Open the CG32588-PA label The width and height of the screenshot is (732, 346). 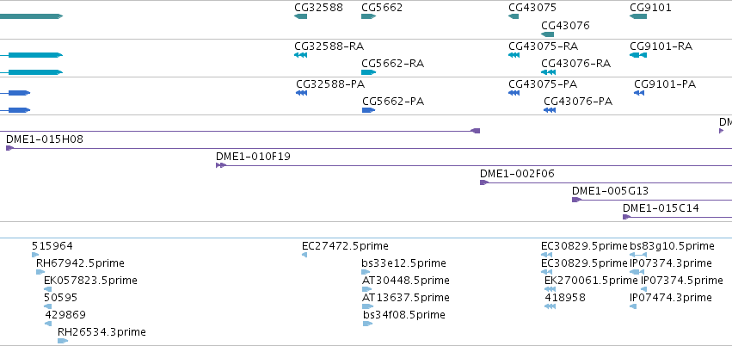330,84
